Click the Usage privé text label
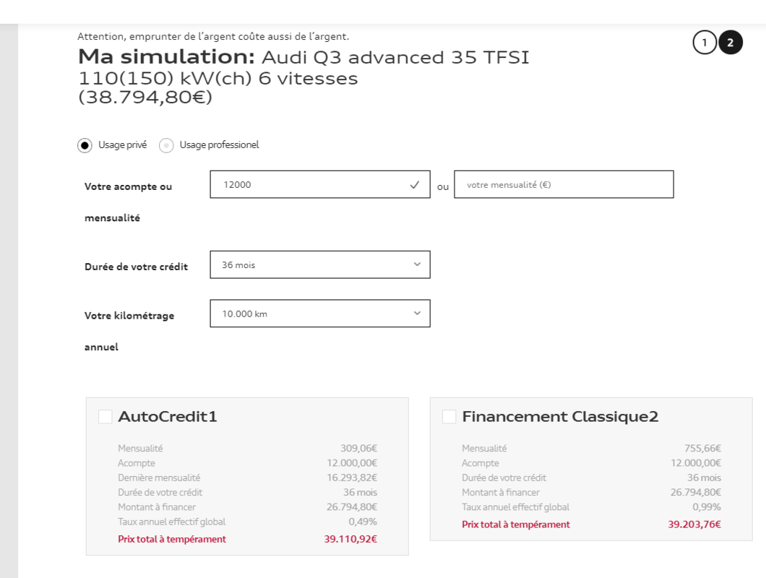This screenshot has height=578, width=766. [122, 145]
